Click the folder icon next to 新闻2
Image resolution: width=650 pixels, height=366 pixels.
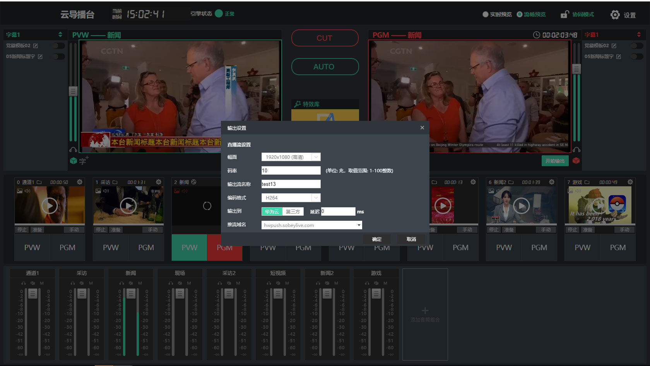[511, 182]
